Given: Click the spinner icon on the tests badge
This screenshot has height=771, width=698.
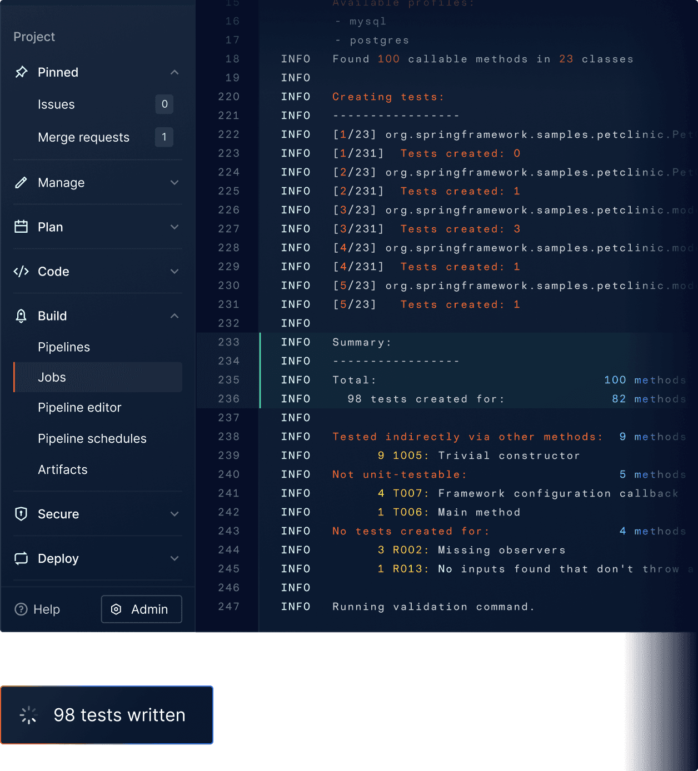Looking at the screenshot, I should (x=28, y=715).
